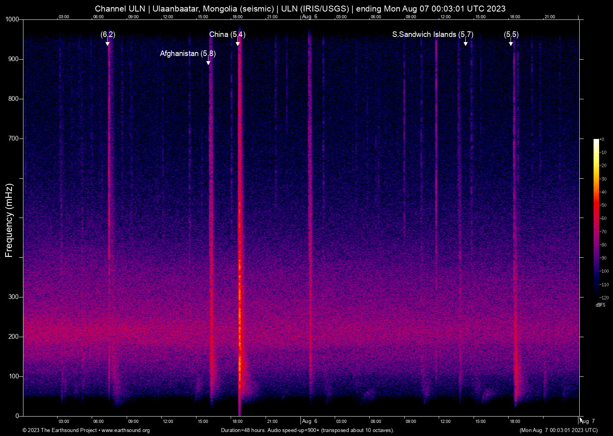Click the Aug 6 date marker on bottom axis
The image size is (613, 436).
309,421
